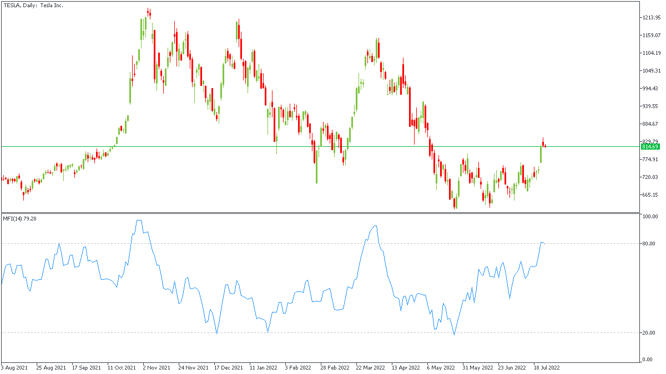Click the MFI 20.00 oversold level label

coord(650,333)
